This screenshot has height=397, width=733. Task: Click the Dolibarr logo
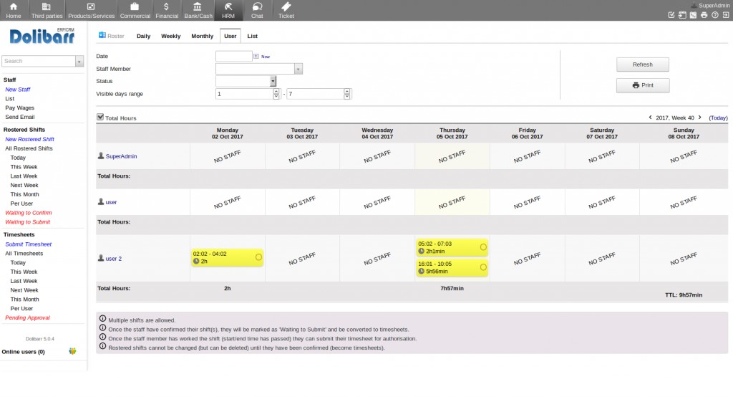click(42, 36)
